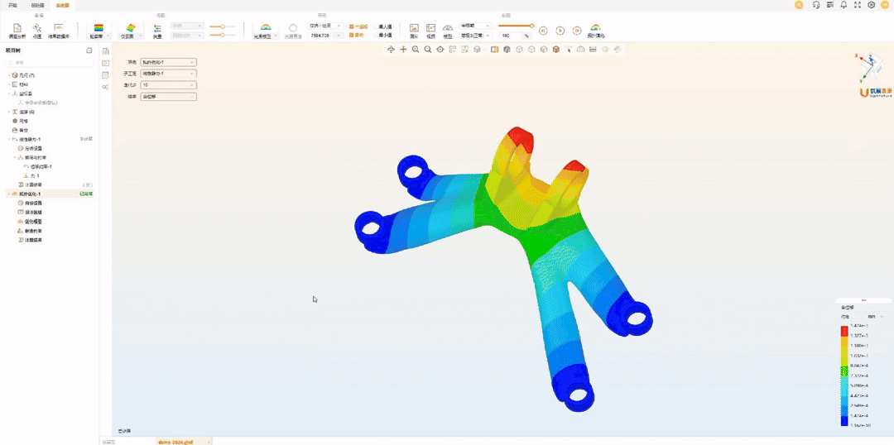Select the 材料 materials tree item
The width and height of the screenshot is (894, 445).
pos(23,84)
